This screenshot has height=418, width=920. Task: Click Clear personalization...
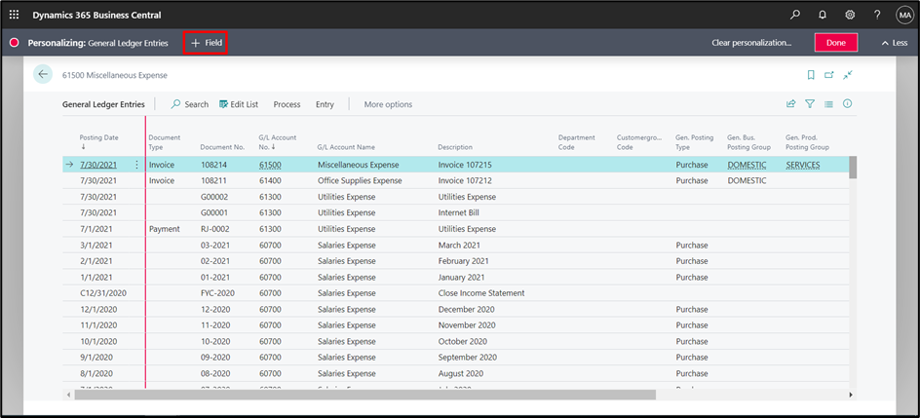click(751, 43)
